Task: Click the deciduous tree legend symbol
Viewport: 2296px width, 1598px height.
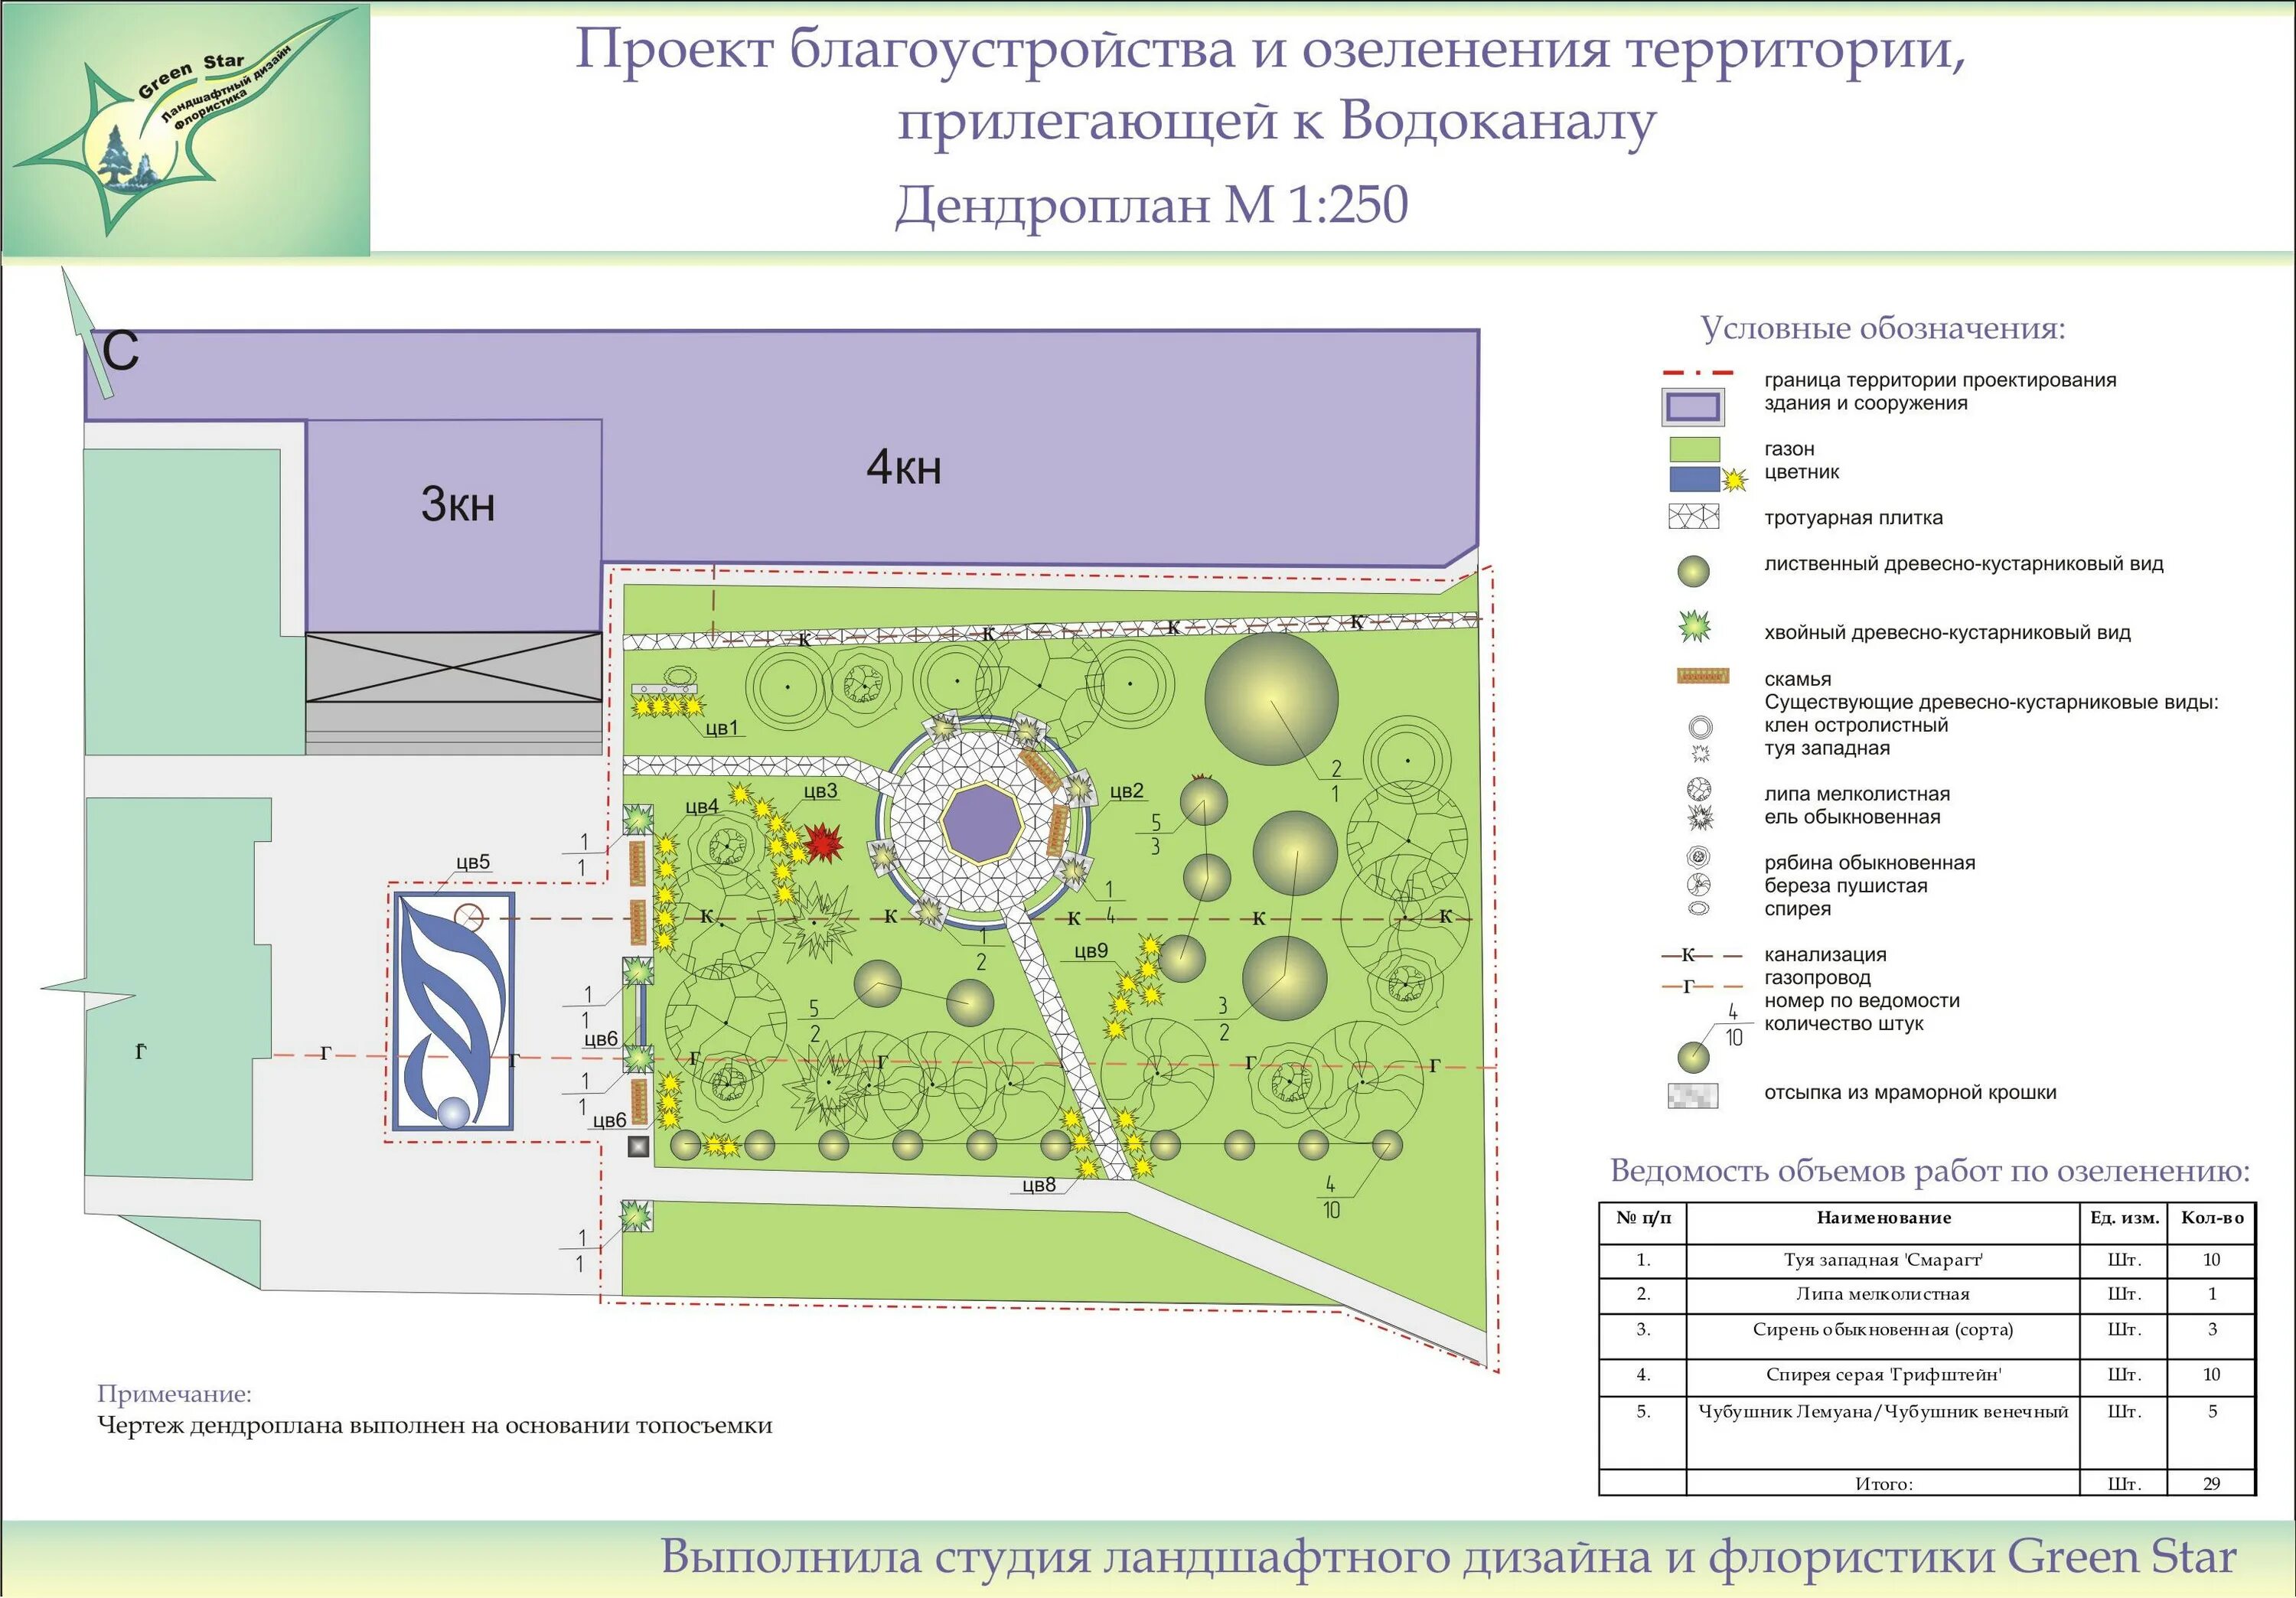Action: click(1693, 571)
